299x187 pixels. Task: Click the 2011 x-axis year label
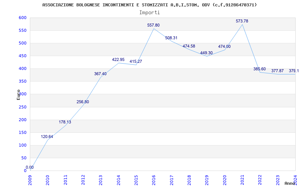tap(65, 180)
